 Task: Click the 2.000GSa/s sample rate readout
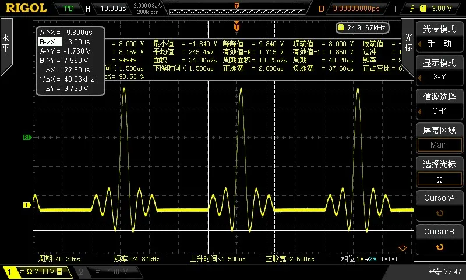tap(148, 6)
